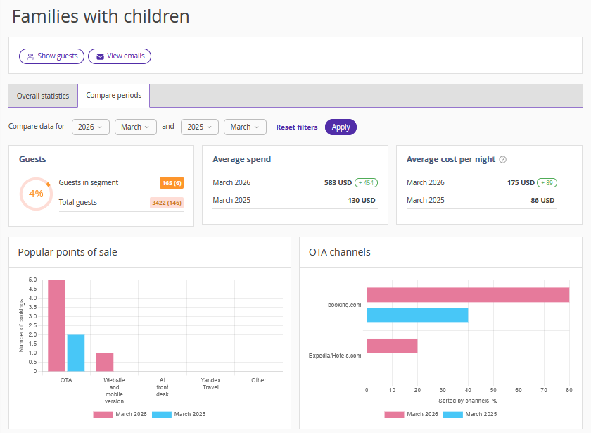Open the 2025 year dropdown
The height and width of the screenshot is (433, 591).
200,127
